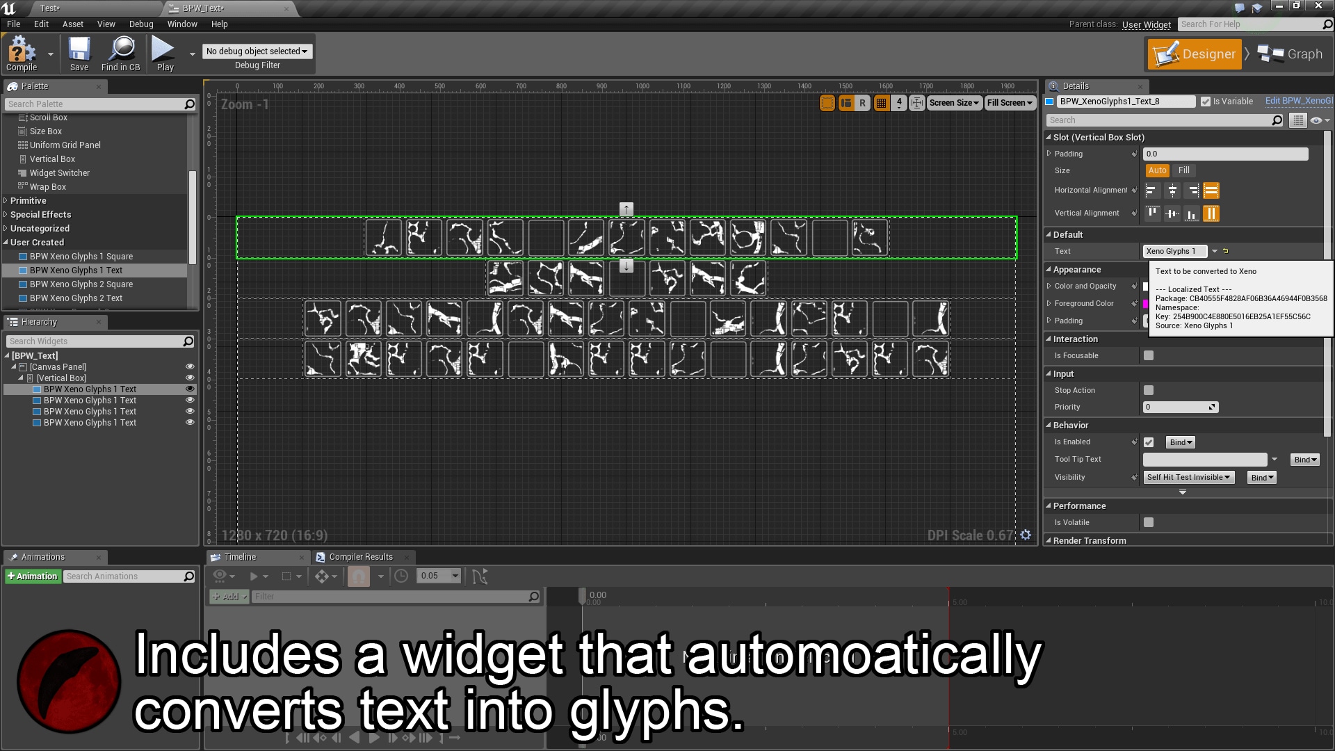Open the Fill Screen dropdown
Screen dimensions: 1335x751
pos(1010,102)
